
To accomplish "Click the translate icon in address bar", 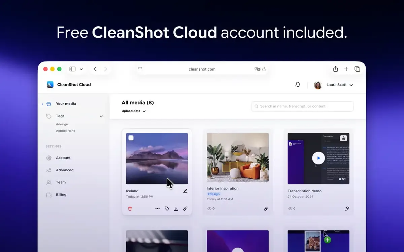I will [258, 69].
